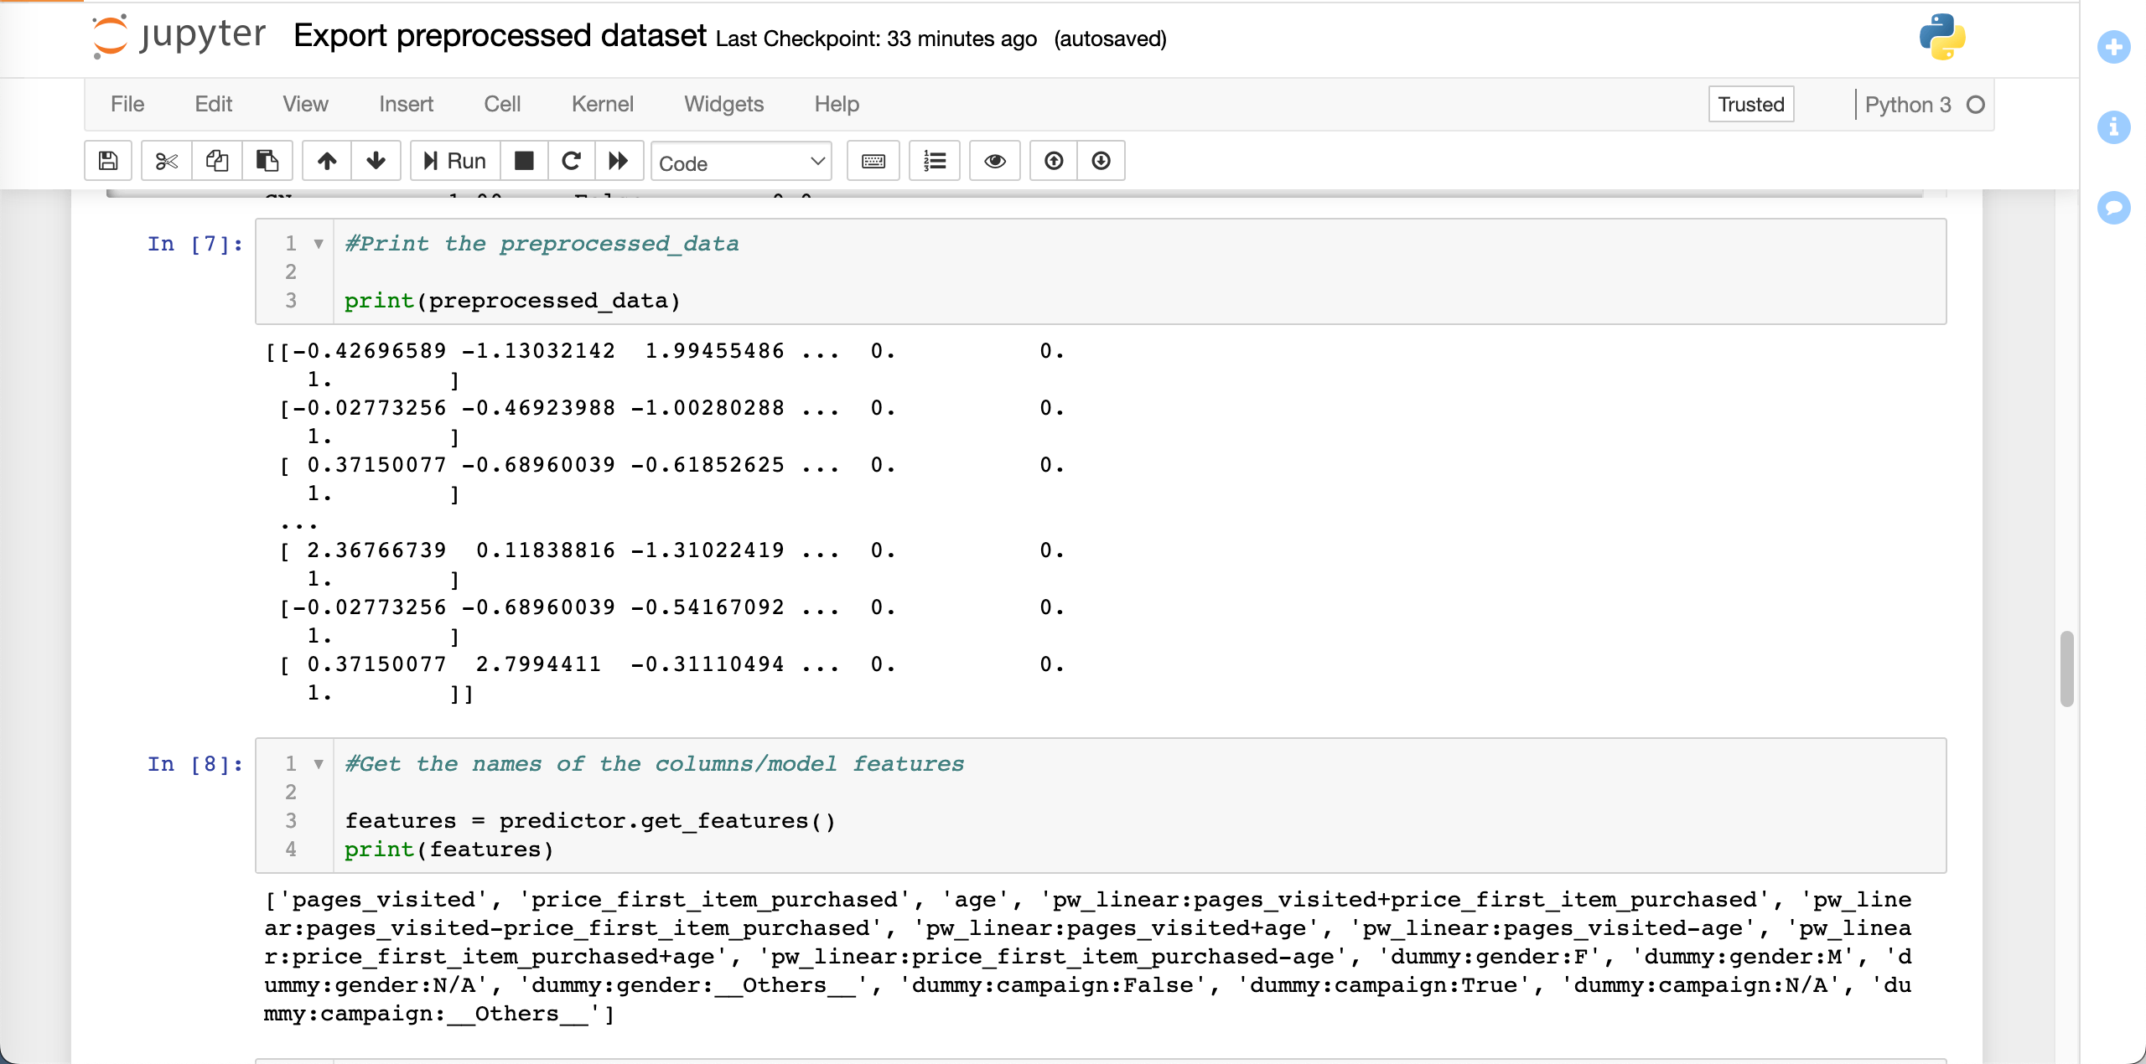Viewport: 2146px width, 1064px height.
Task: Move the selected cell down
Action: pyautogui.click(x=375, y=161)
